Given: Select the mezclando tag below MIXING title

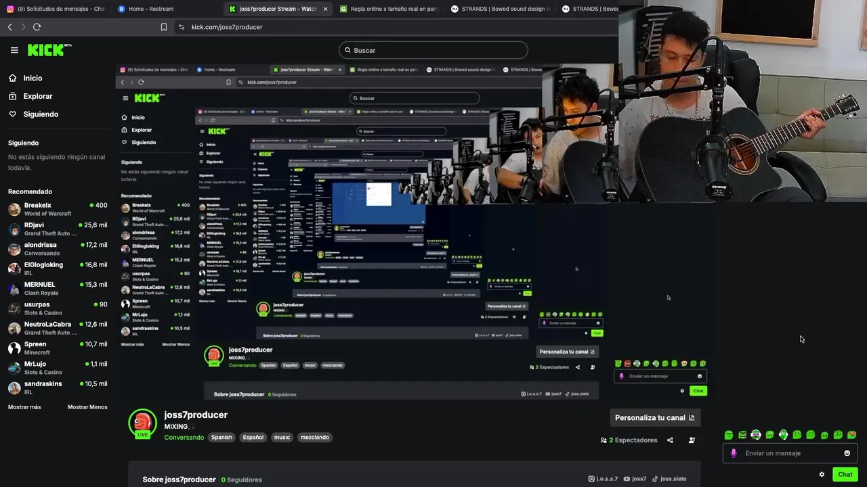Looking at the screenshot, I should (314, 437).
